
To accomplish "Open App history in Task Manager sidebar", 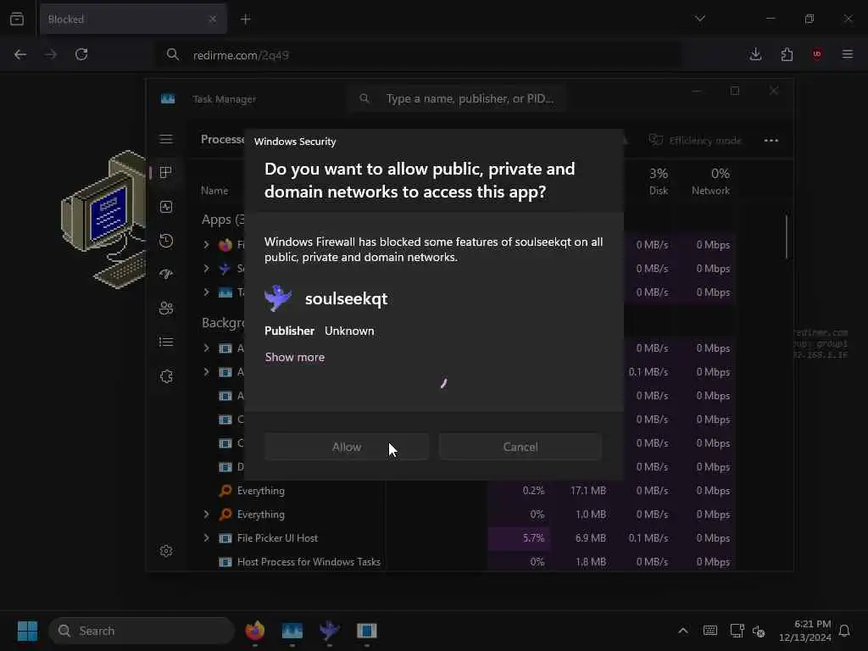I will pos(166,240).
